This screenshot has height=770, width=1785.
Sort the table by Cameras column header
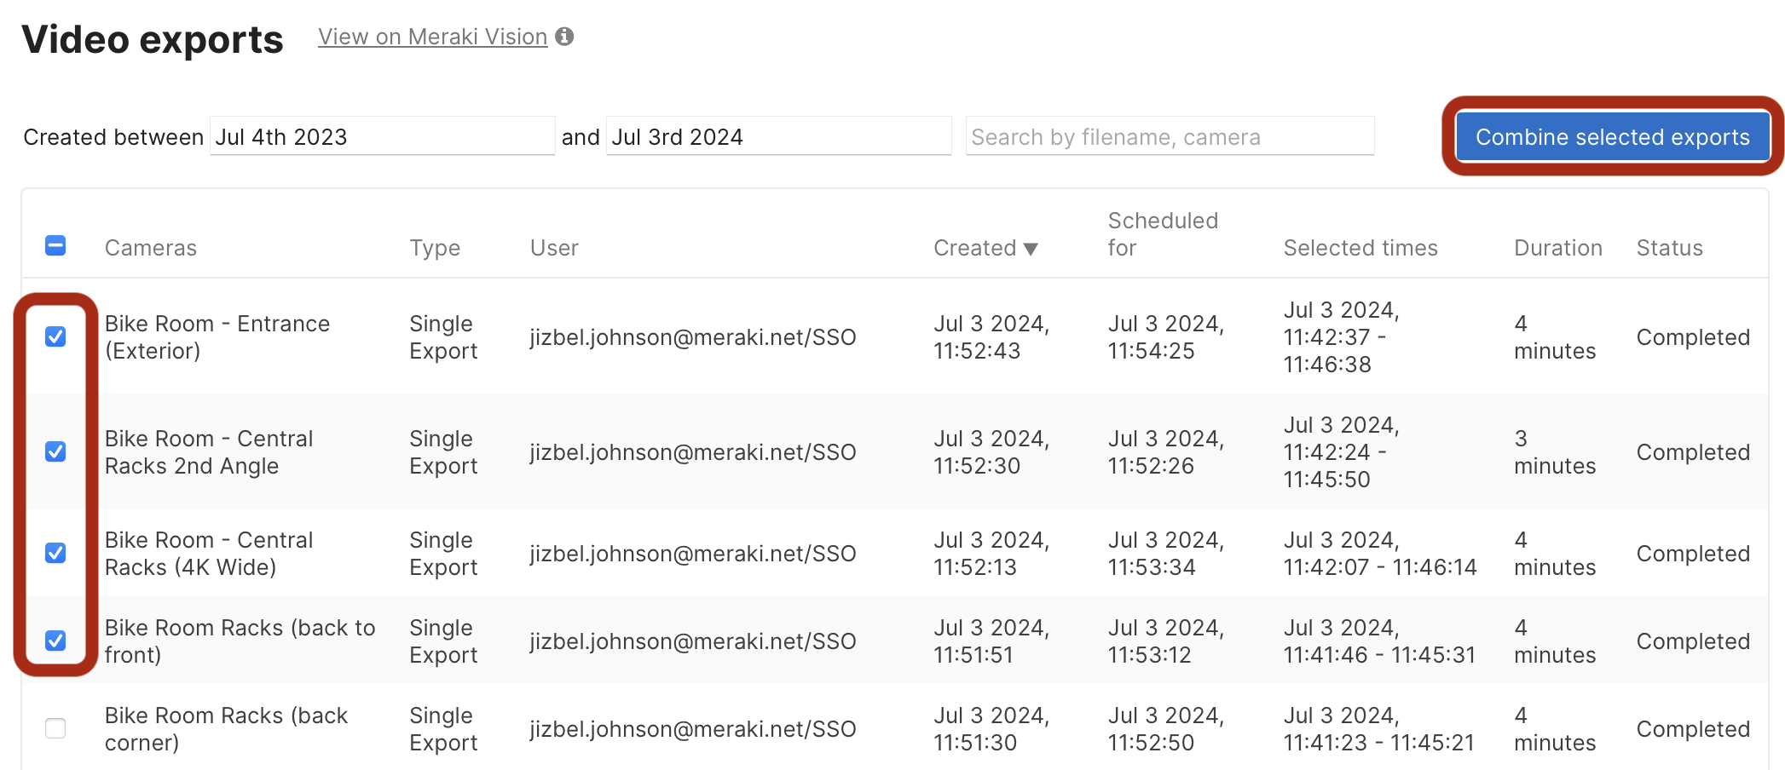151,248
